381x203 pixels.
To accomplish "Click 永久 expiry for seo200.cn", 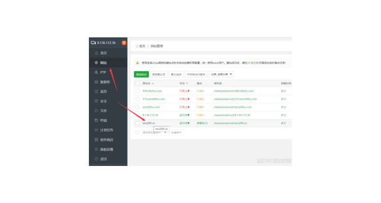I will click(x=283, y=123).
